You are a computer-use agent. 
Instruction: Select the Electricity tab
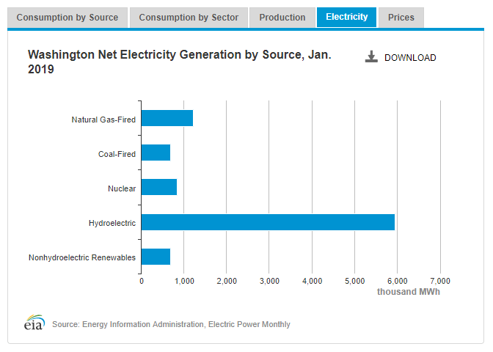point(346,17)
